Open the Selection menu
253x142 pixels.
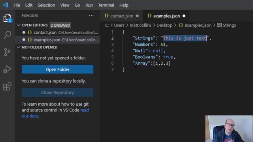click(x=46, y=5)
